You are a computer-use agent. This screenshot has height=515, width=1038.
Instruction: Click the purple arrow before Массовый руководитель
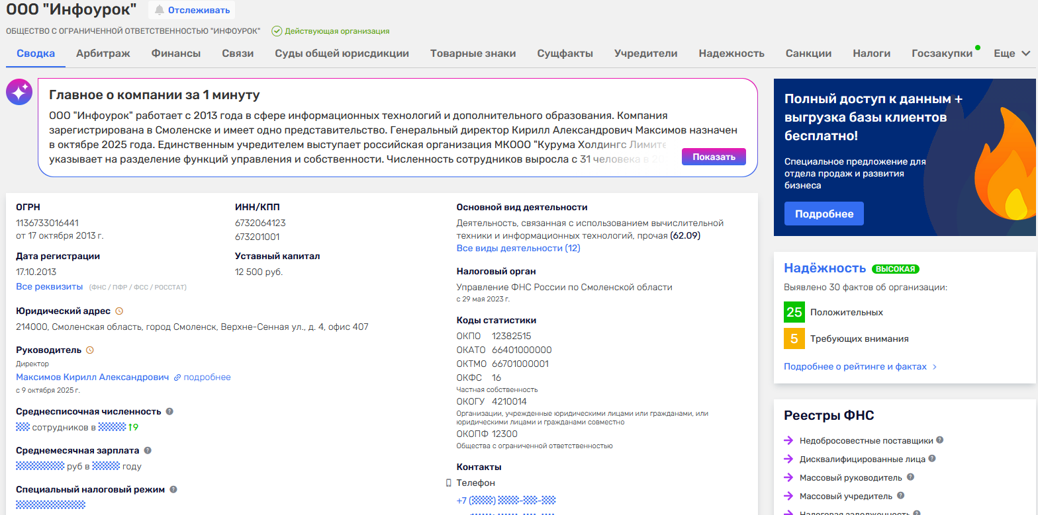tap(788, 477)
